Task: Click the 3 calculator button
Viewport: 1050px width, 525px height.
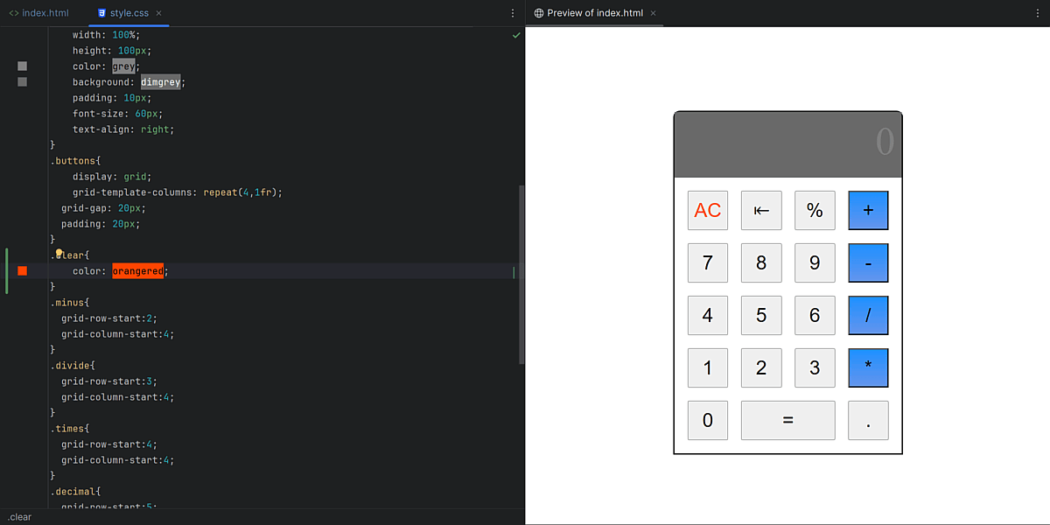Action: coord(815,367)
